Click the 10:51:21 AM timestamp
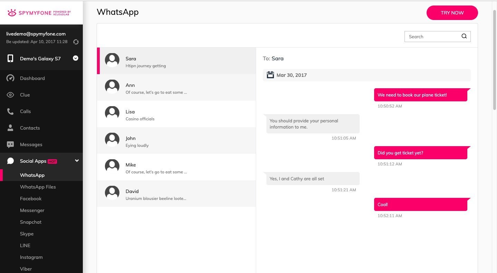 coord(344,190)
